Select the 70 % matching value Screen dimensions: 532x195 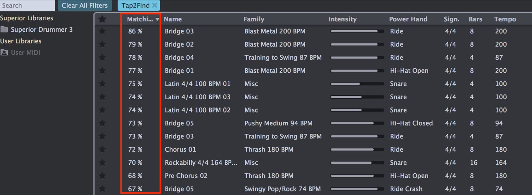tap(135, 163)
